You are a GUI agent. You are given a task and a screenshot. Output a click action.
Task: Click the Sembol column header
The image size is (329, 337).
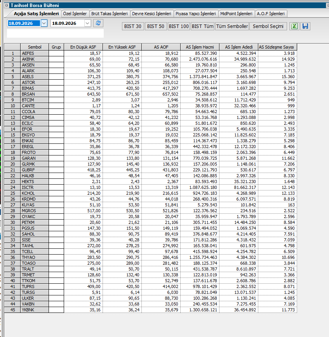pyautogui.click(x=35, y=47)
